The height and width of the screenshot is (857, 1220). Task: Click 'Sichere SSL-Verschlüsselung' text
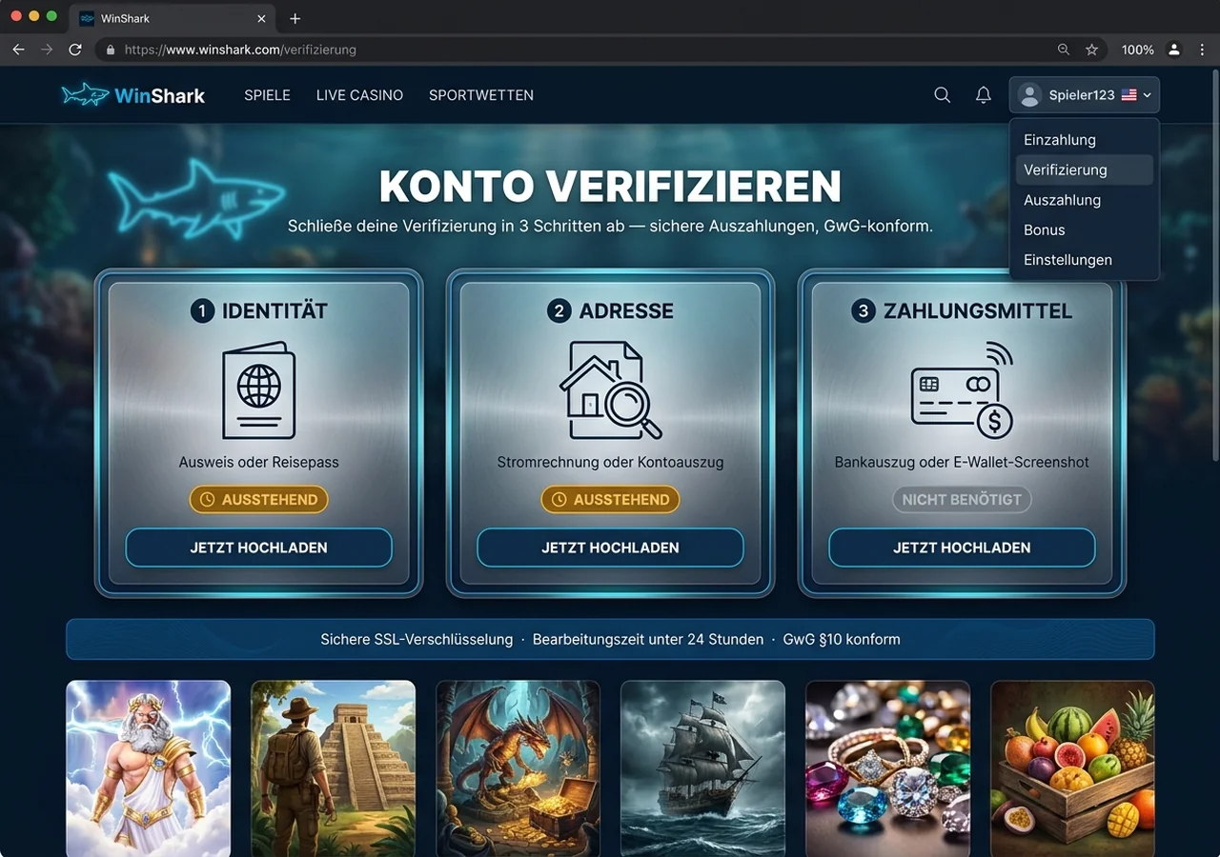(x=417, y=639)
